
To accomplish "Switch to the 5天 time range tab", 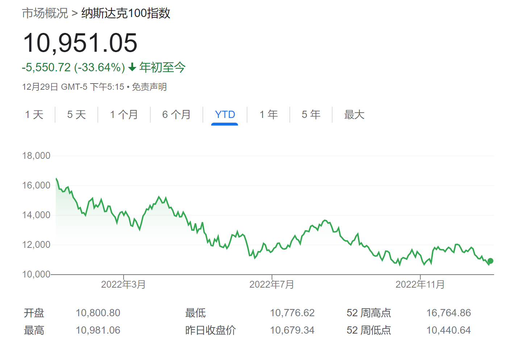I will pos(76,114).
